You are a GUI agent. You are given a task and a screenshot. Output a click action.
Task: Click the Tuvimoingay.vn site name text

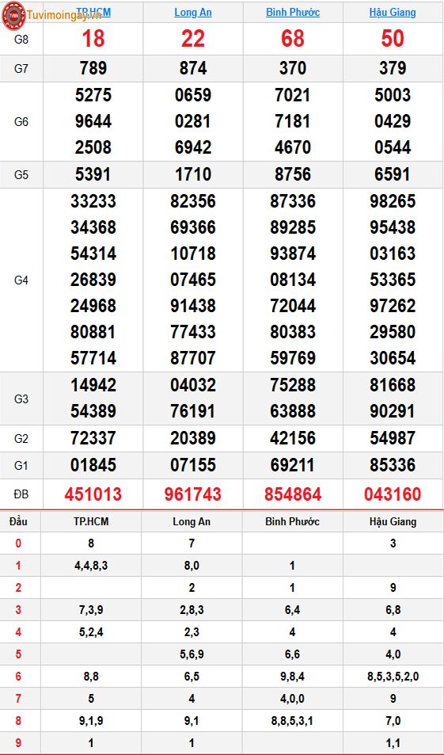pos(64,15)
